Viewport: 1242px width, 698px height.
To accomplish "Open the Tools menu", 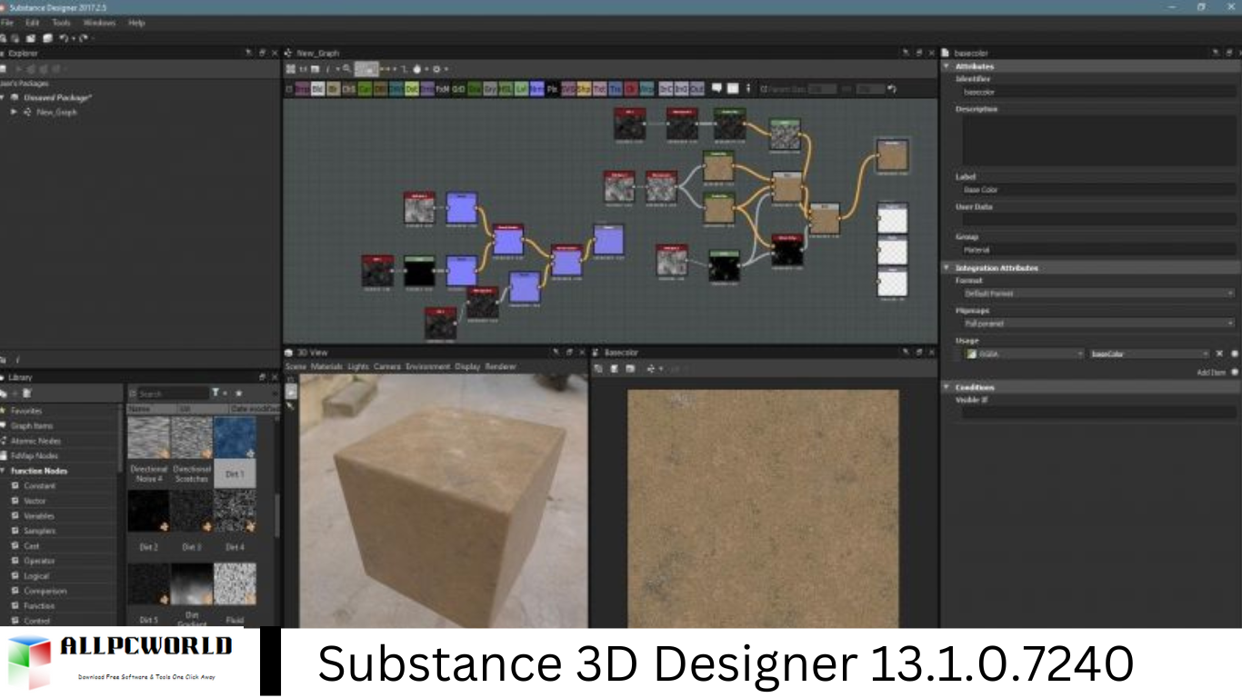I will (x=61, y=23).
